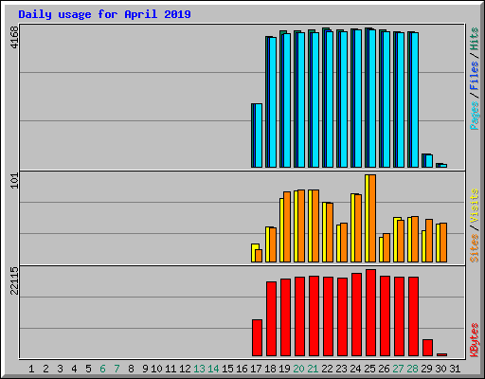The height and width of the screenshot is (379, 485).
Task: Click day 6 weekend label on x-axis
Action: pos(102,369)
